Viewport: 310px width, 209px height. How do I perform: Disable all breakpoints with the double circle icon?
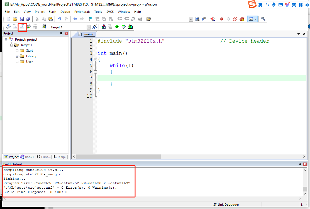point(235,19)
